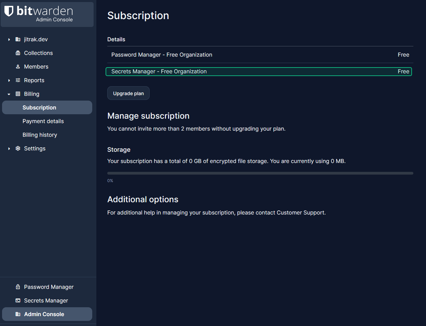
Task: Click the encrypted file storage description text
Action: [x=226, y=161]
